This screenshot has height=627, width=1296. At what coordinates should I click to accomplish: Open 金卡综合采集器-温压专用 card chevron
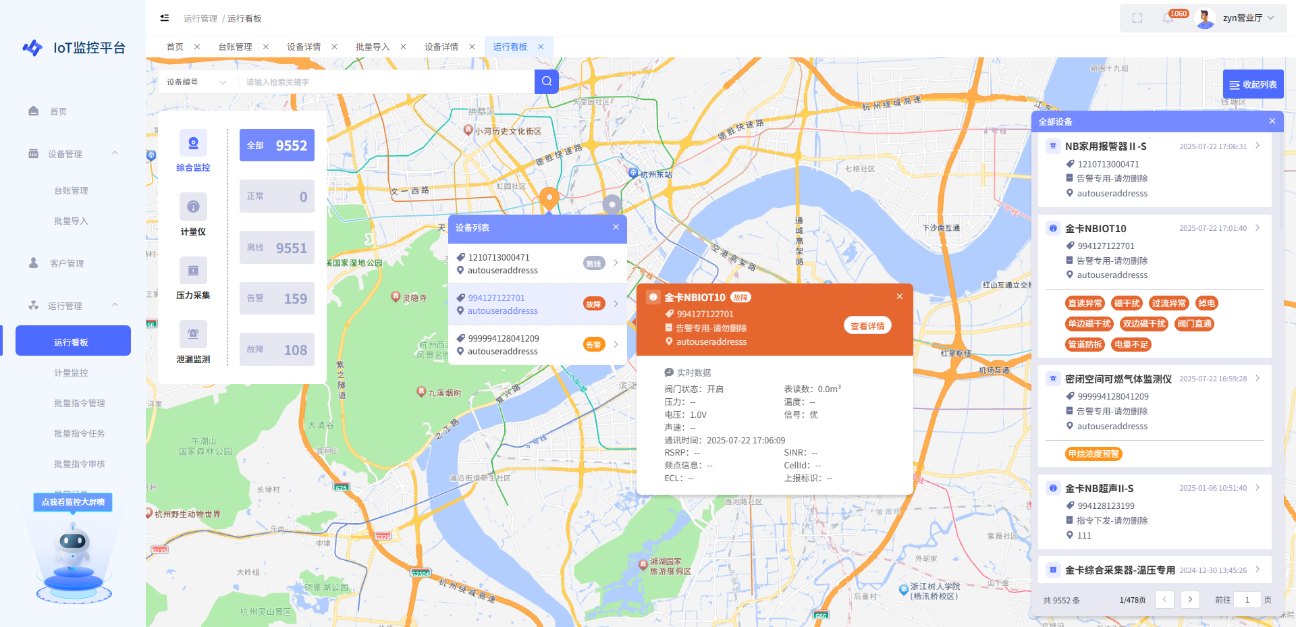coord(1258,570)
